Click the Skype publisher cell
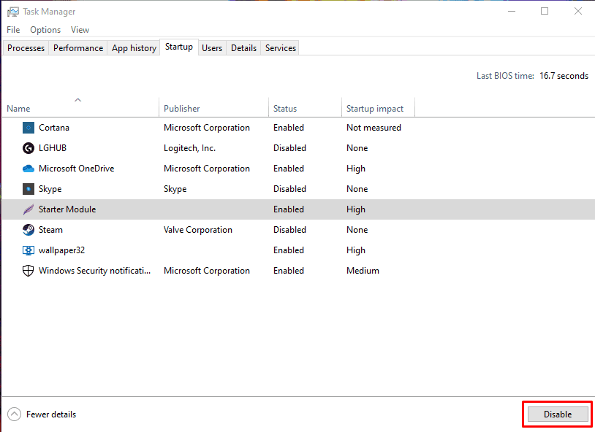The height and width of the screenshot is (432, 595). click(x=175, y=189)
